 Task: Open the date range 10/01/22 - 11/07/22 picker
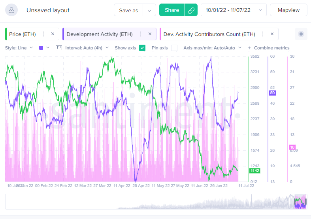point(234,10)
